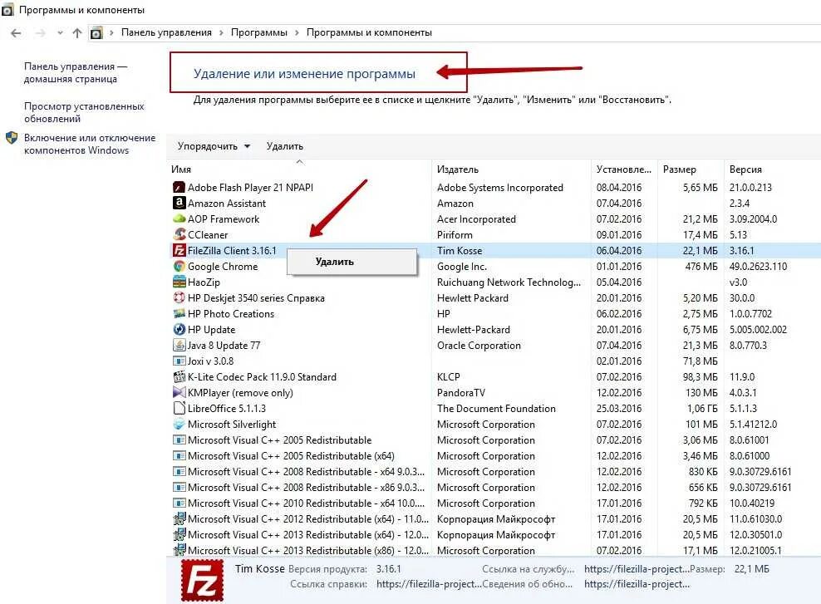
Task: Click the Microsoft Silverlight icon
Action: coord(179,424)
